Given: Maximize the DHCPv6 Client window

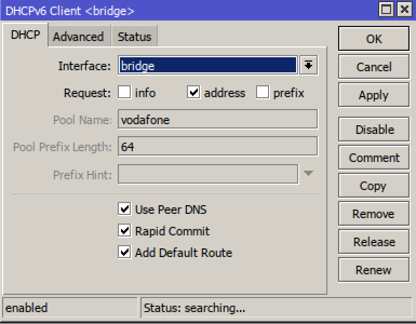Looking at the screenshot, I should point(386,10).
